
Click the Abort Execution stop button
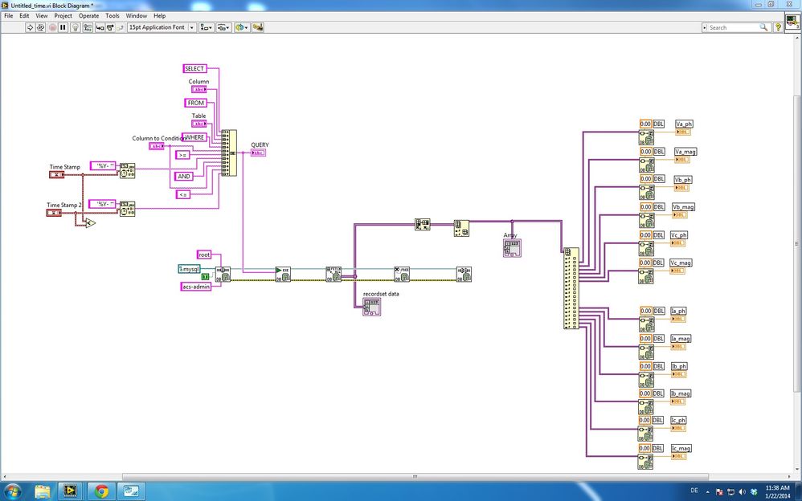click(52, 27)
